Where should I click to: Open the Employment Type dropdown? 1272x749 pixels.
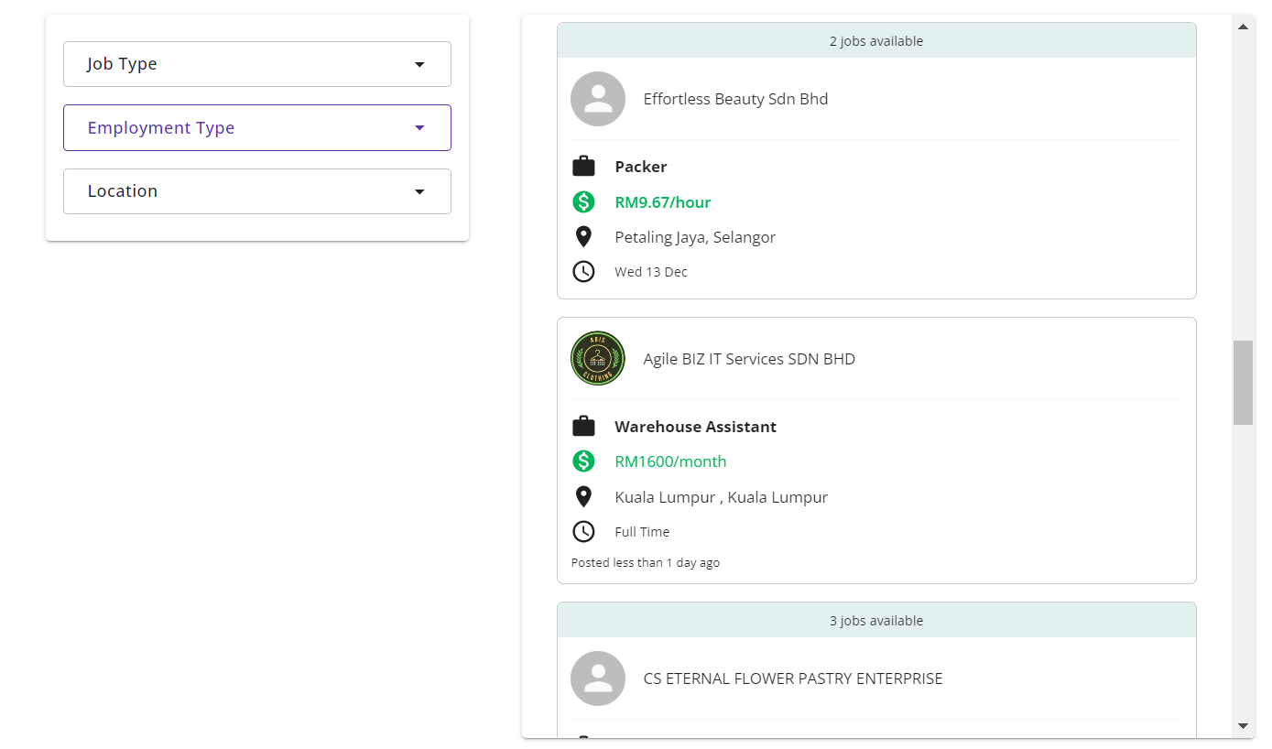256,127
